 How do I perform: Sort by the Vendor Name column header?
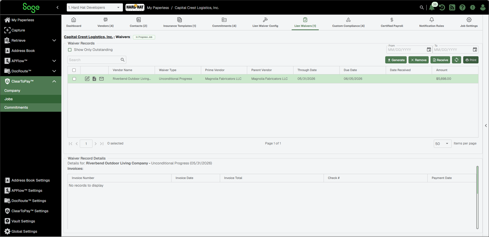point(132,70)
